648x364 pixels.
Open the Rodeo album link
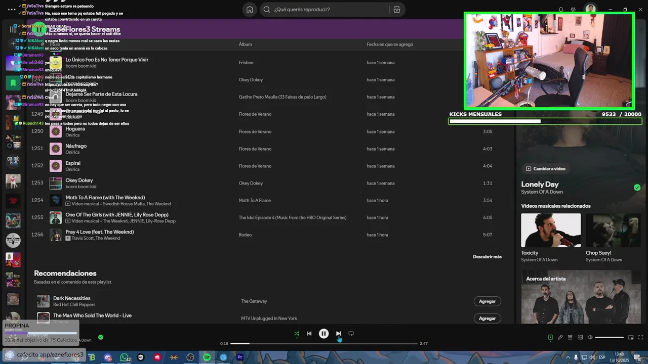click(245, 235)
